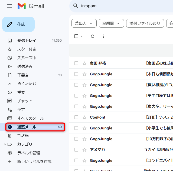Screen dimensions: 173x171
Task: Open チャット chats folder
Action: pos(35,101)
